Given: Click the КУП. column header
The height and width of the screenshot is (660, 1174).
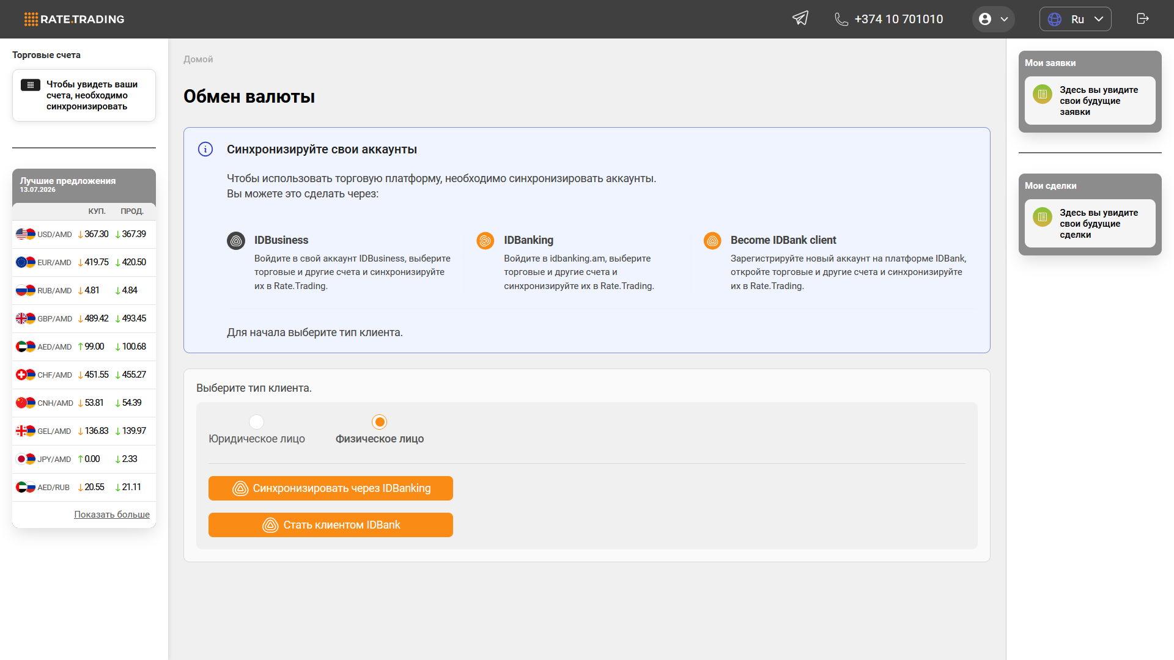Looking at the screenshot, I should pyautogui.click(x=97, y=211).
